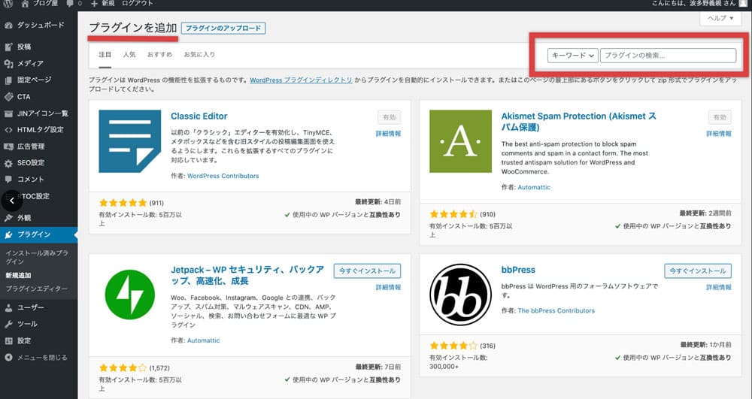
Task: Open the bbPress title link
Action: click(x=518, y=271)
